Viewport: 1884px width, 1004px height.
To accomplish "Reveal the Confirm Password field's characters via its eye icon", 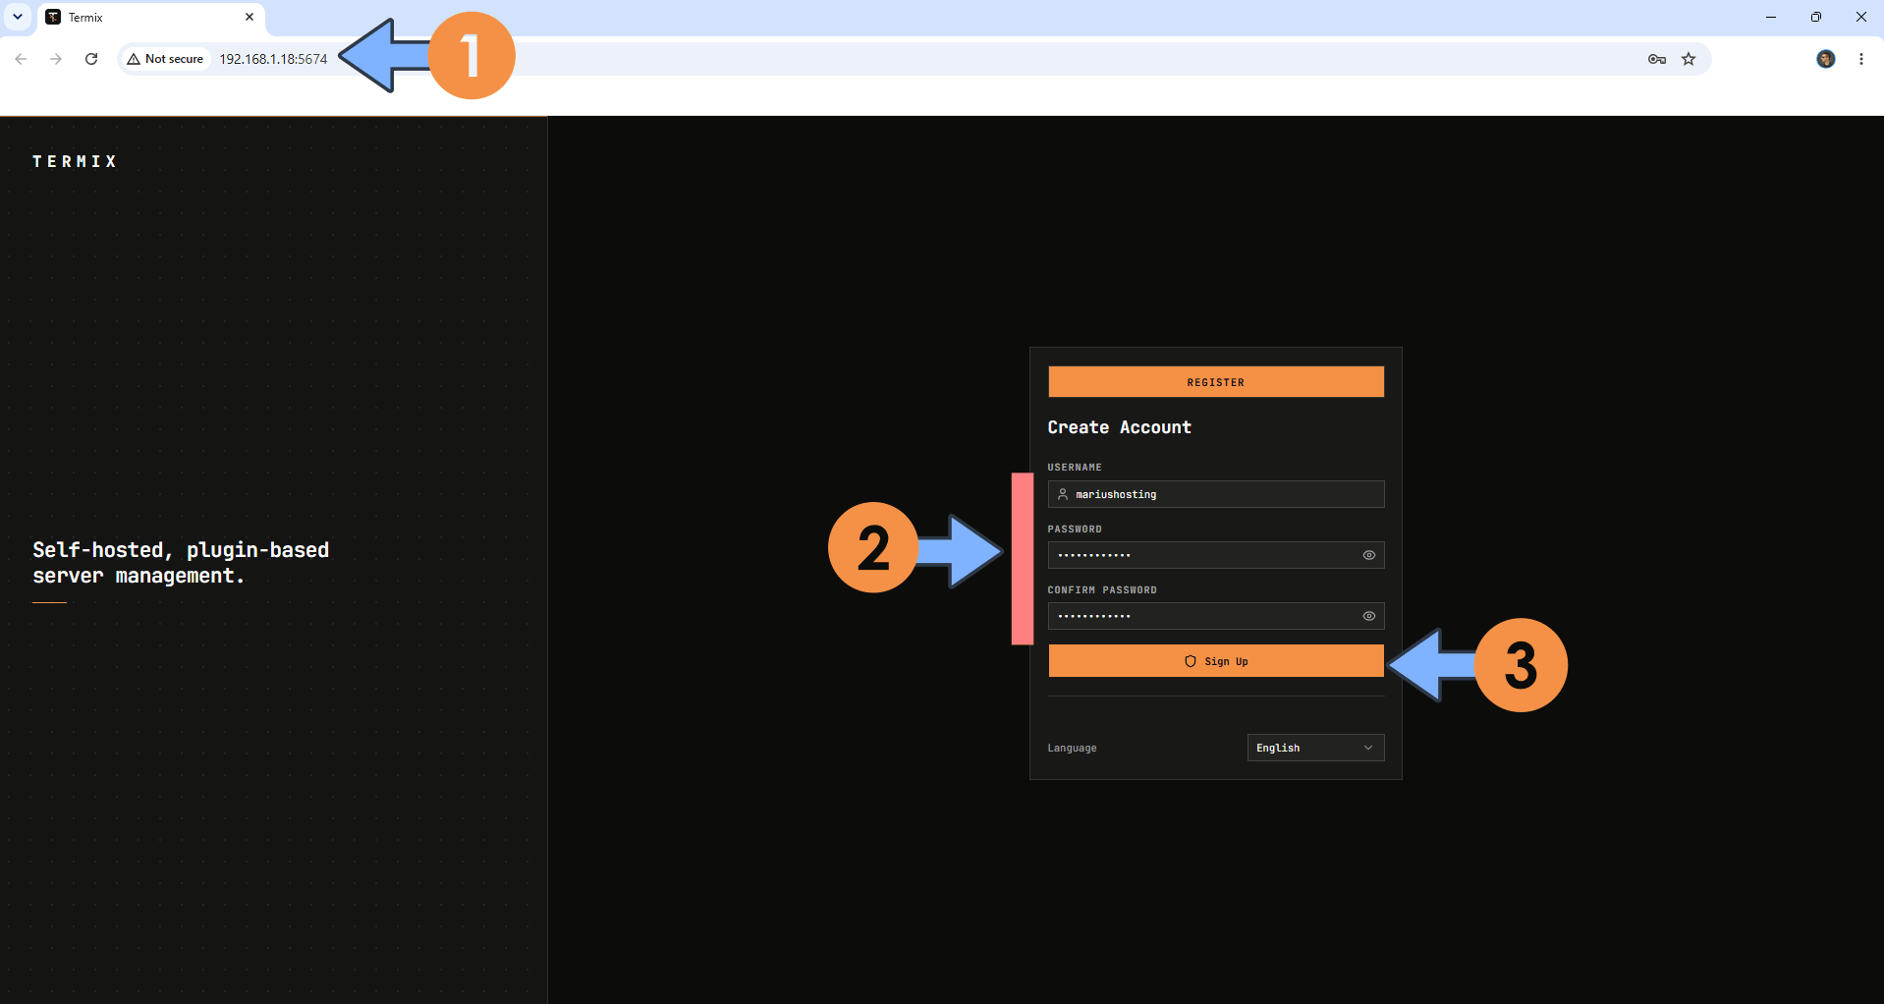I will [1369, 616].
